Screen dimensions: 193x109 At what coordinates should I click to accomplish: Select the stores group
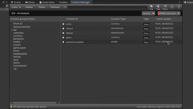17,63
